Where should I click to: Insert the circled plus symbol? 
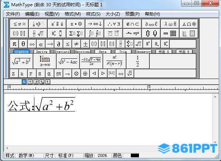(85, 73)
